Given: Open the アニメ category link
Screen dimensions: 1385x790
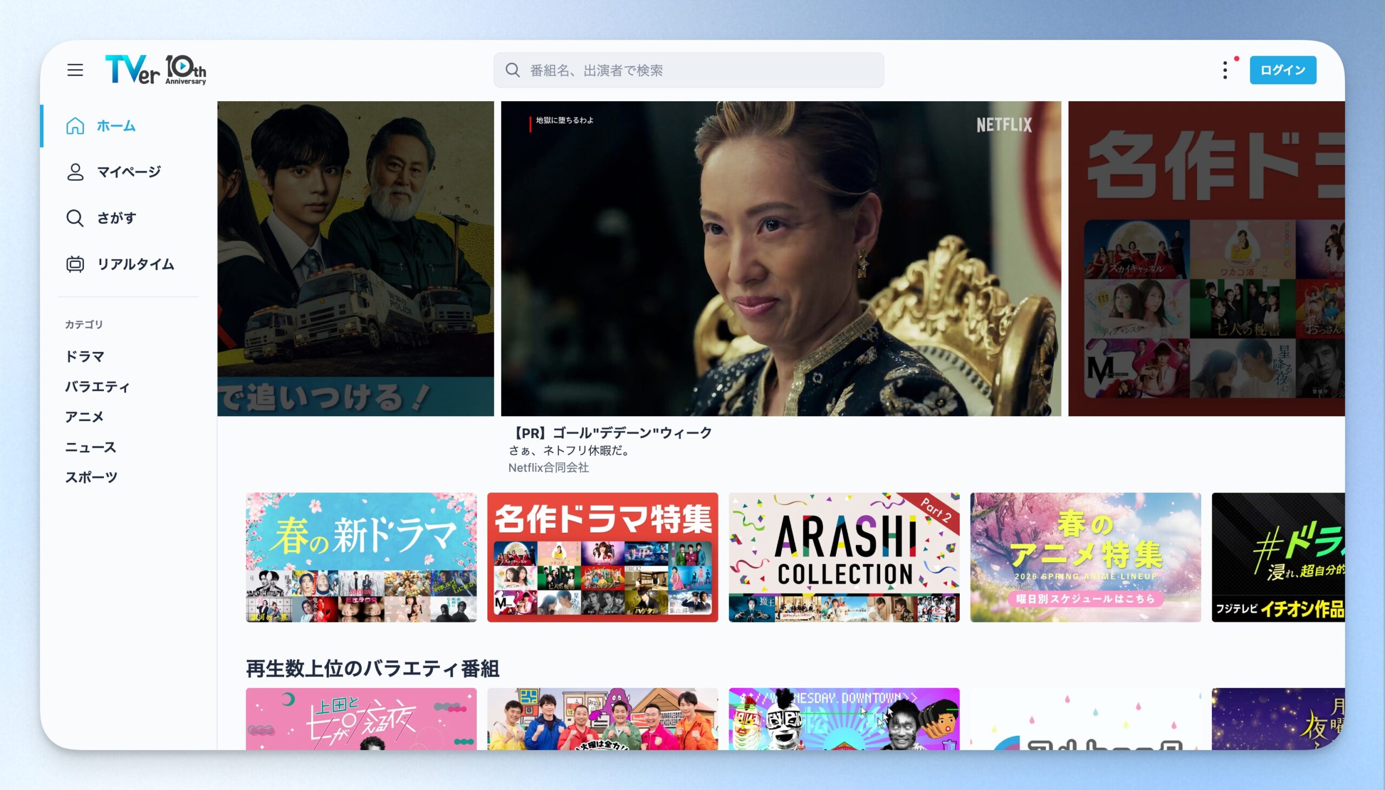Looking at the screenshot, I should pos(84,417).
